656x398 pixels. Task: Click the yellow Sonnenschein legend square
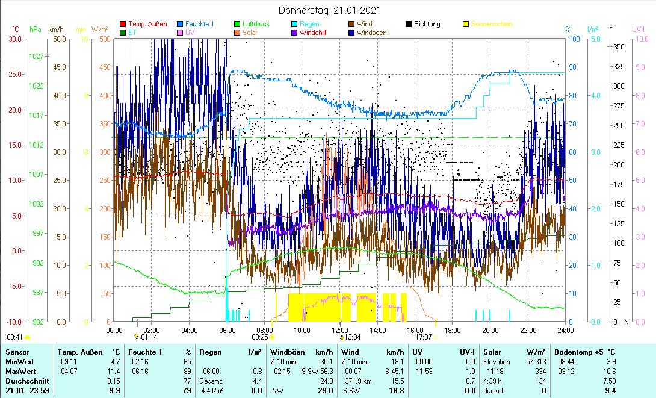(x=466, y=24)
